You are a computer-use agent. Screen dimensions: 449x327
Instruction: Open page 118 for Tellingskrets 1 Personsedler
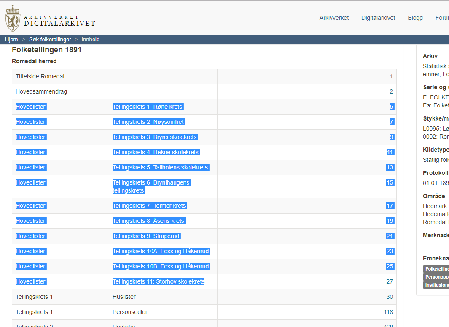[x=388, y=312]
